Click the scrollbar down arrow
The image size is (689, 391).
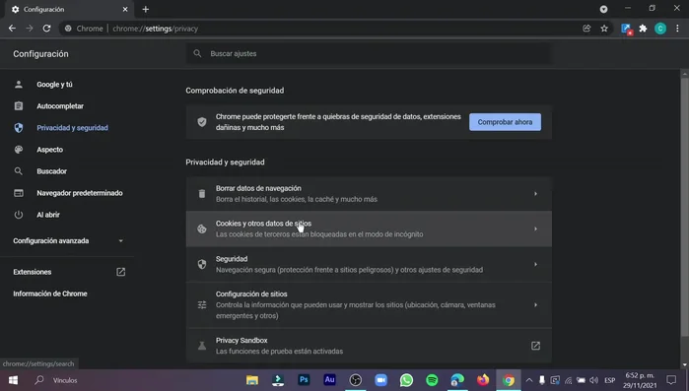click(685, 364)
